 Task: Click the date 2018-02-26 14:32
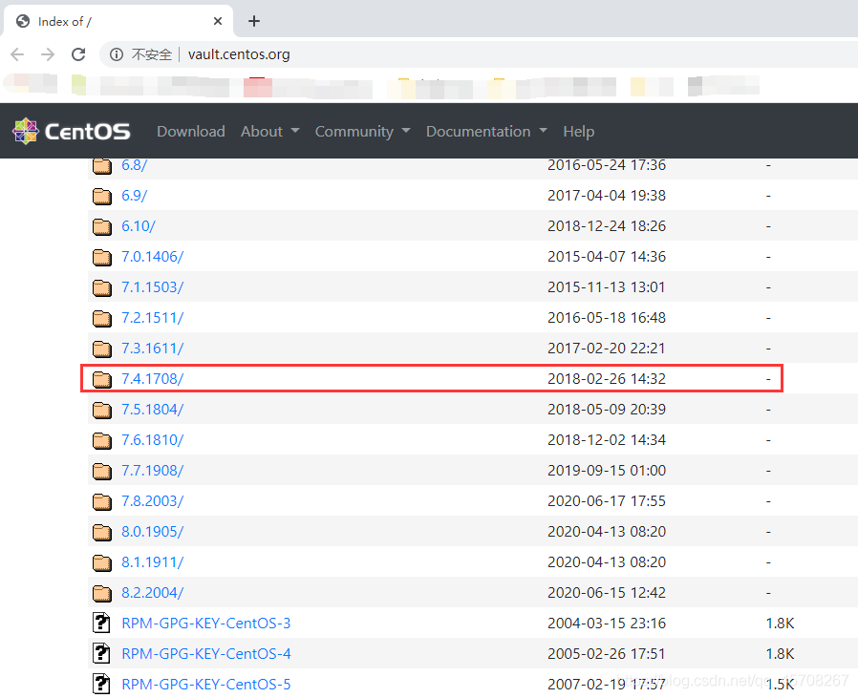607,378
